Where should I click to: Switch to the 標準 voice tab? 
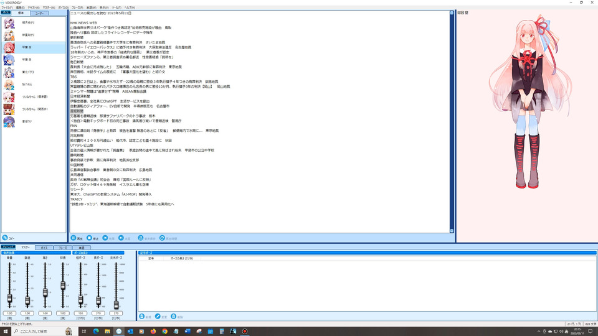pyautogui.click(x=21, y=13)
